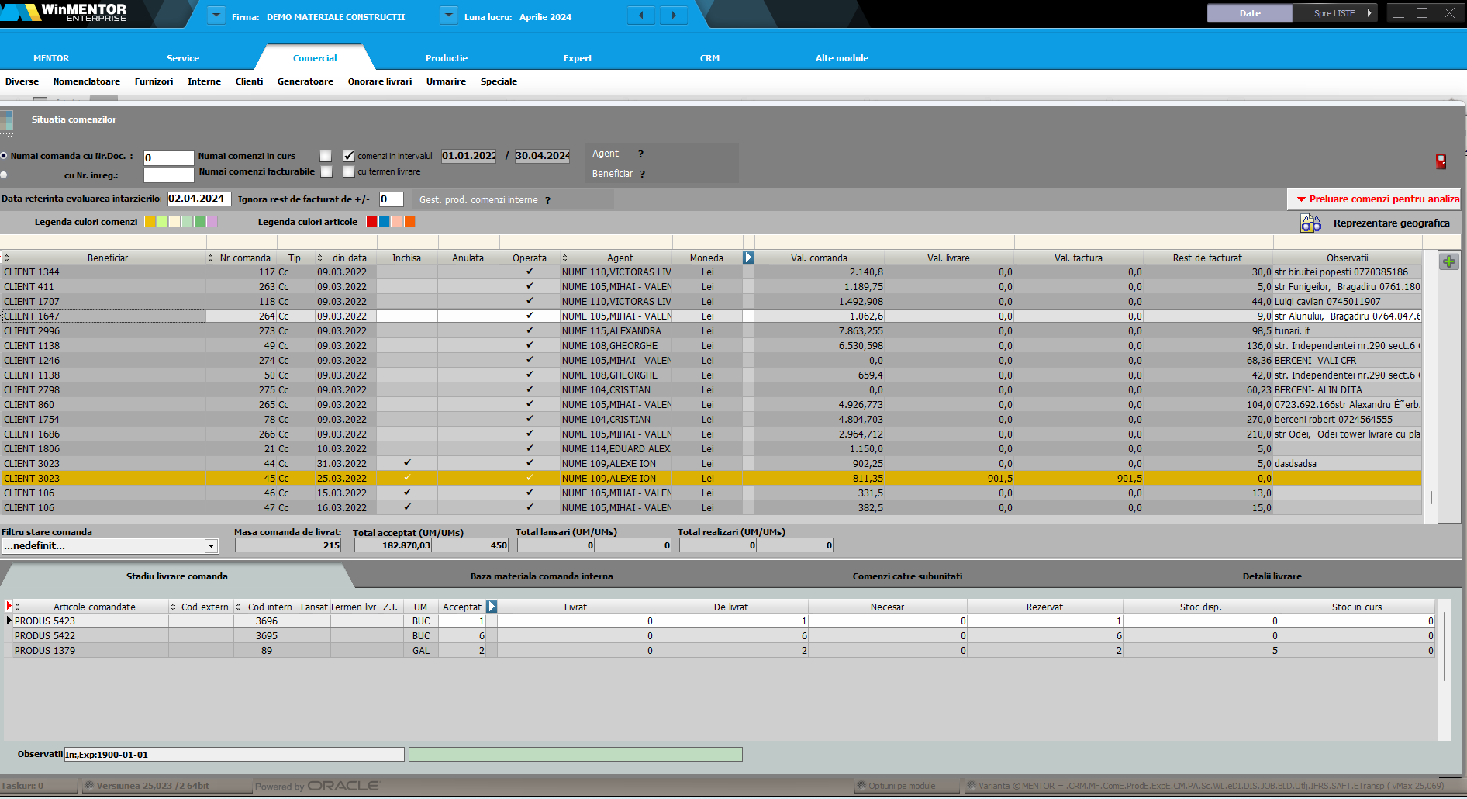This screenshot has width=1467, height=799.
Task: Click the Data referinta date input field
Action: coord(198,199)
